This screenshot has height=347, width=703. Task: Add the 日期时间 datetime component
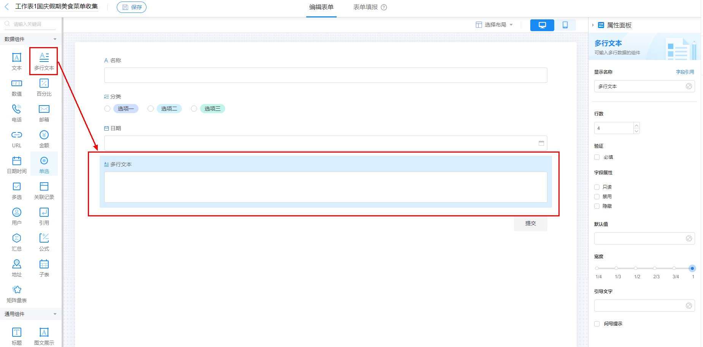point(17,165)
